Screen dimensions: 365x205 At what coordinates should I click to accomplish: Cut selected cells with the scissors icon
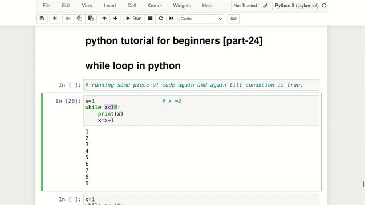pyautogui.click(x=68, y=19)
